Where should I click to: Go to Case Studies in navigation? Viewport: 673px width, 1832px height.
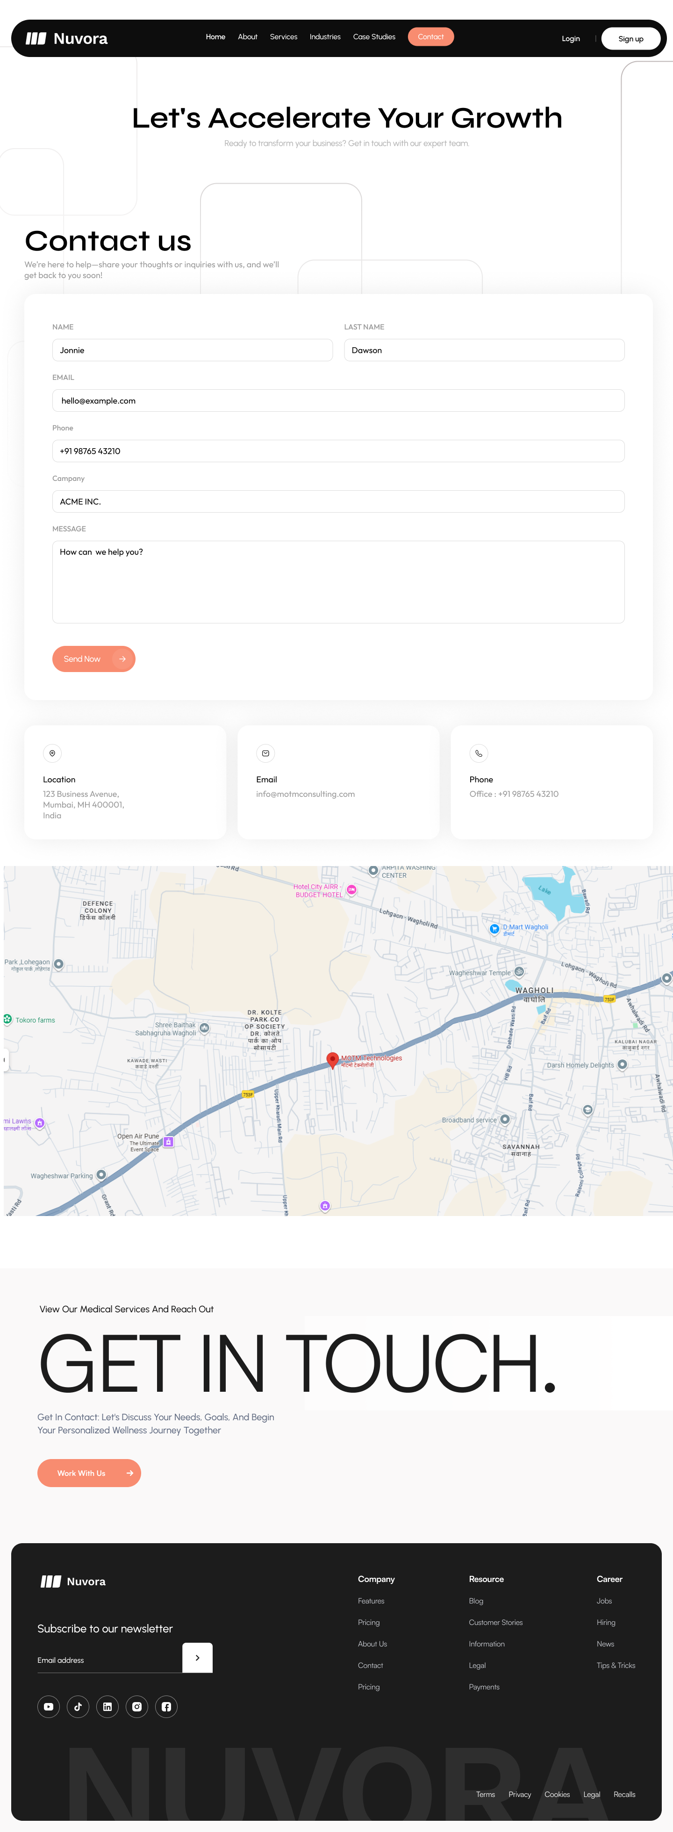pyautogui.click(x=373, y=37)
